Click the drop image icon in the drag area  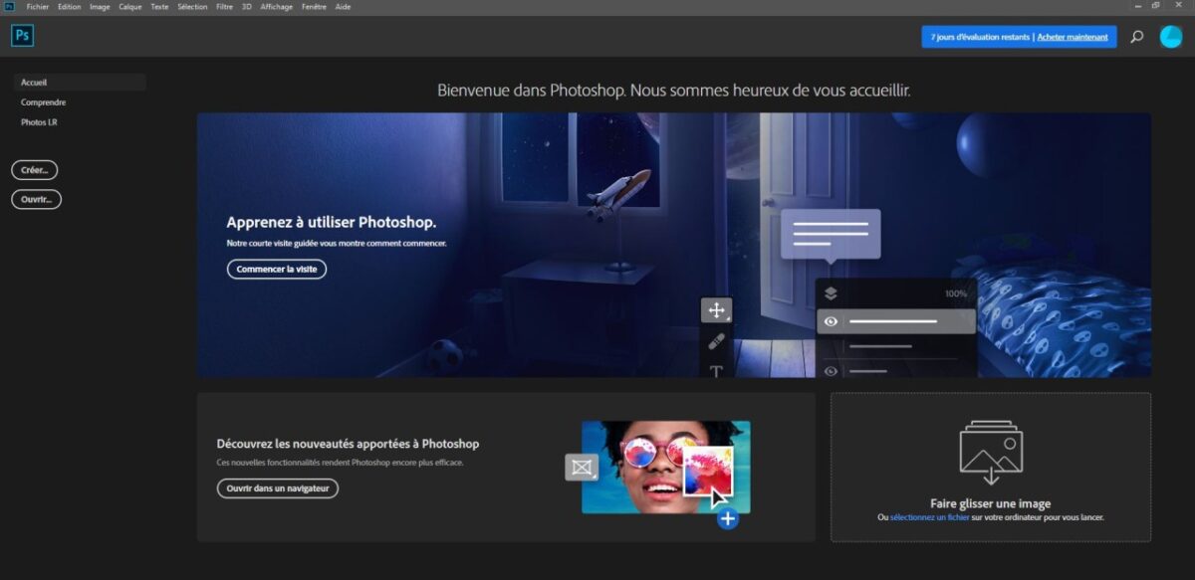(x=991, y=453)
